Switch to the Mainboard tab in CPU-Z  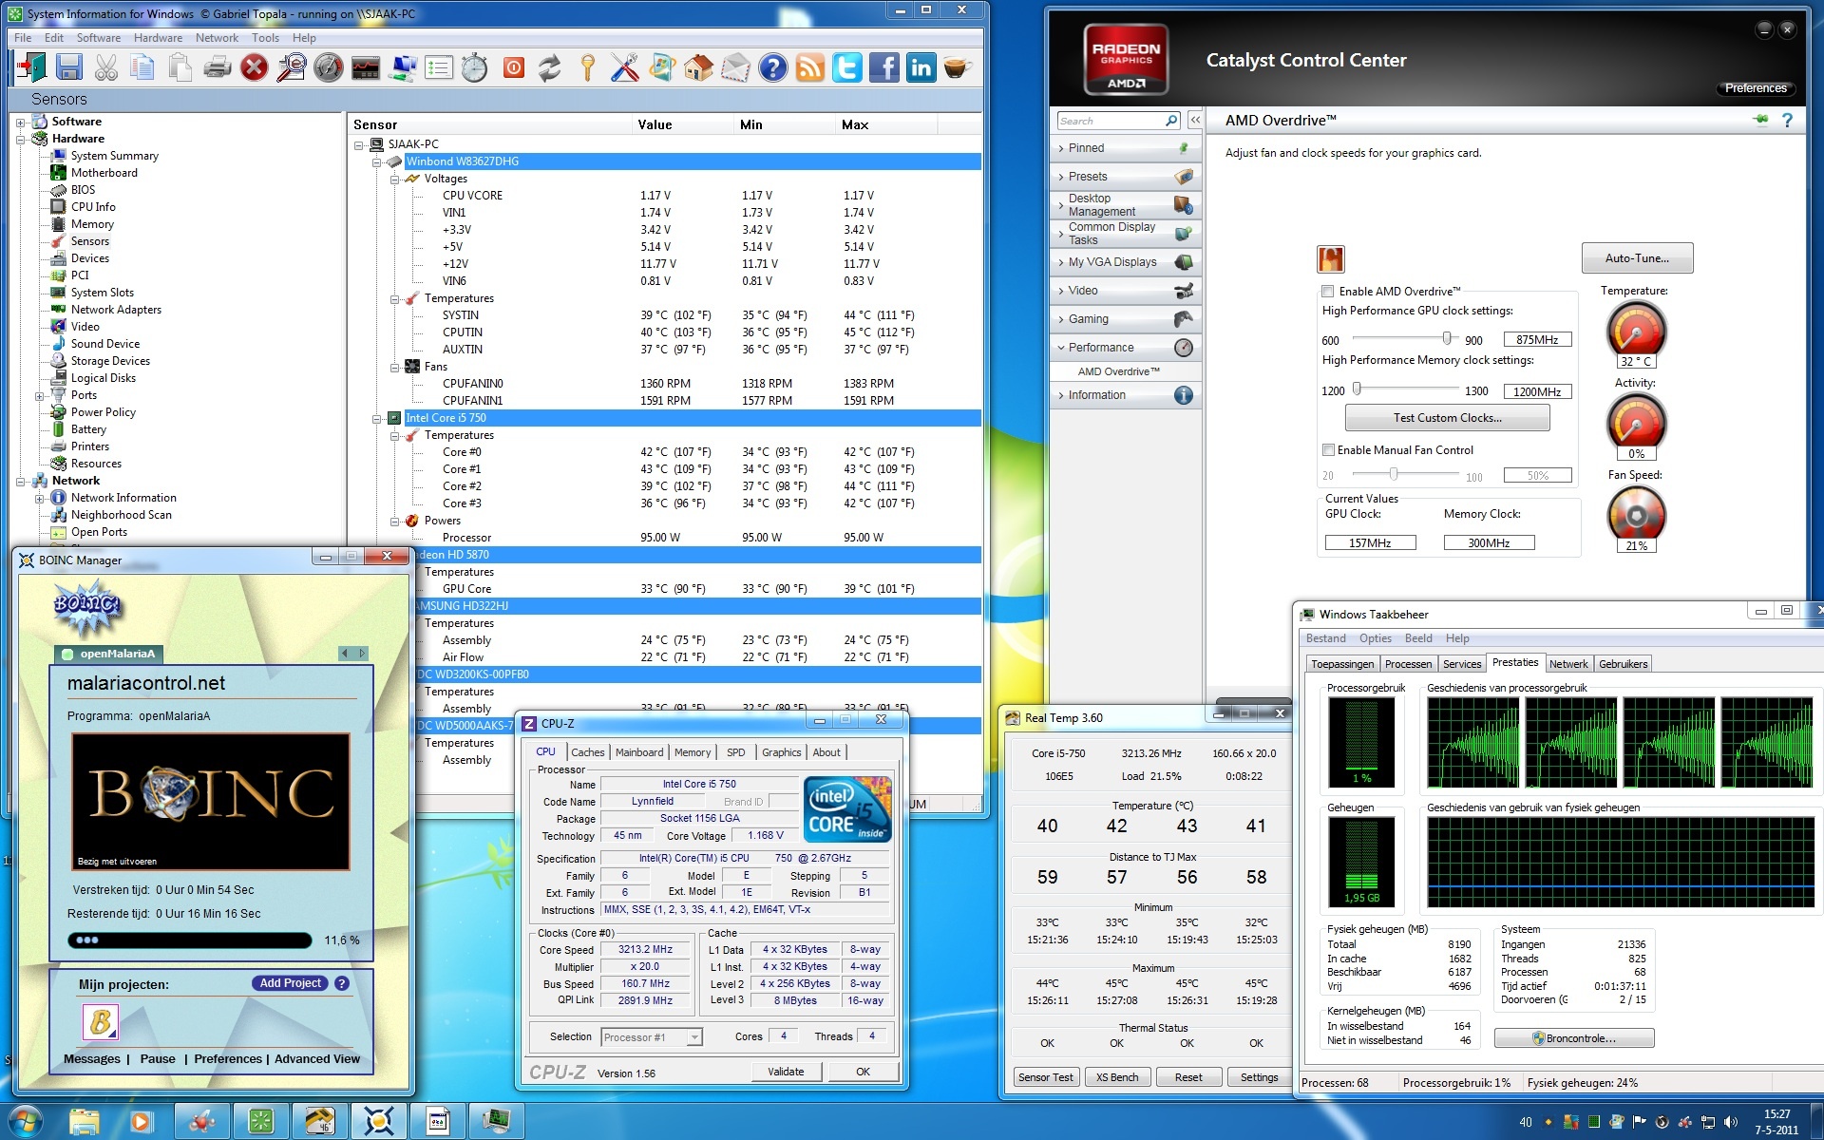(x=639, y=752)
